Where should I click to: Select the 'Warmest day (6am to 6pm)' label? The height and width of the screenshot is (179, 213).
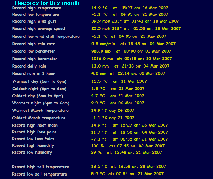pyautogui.click(x=39, y=81)
